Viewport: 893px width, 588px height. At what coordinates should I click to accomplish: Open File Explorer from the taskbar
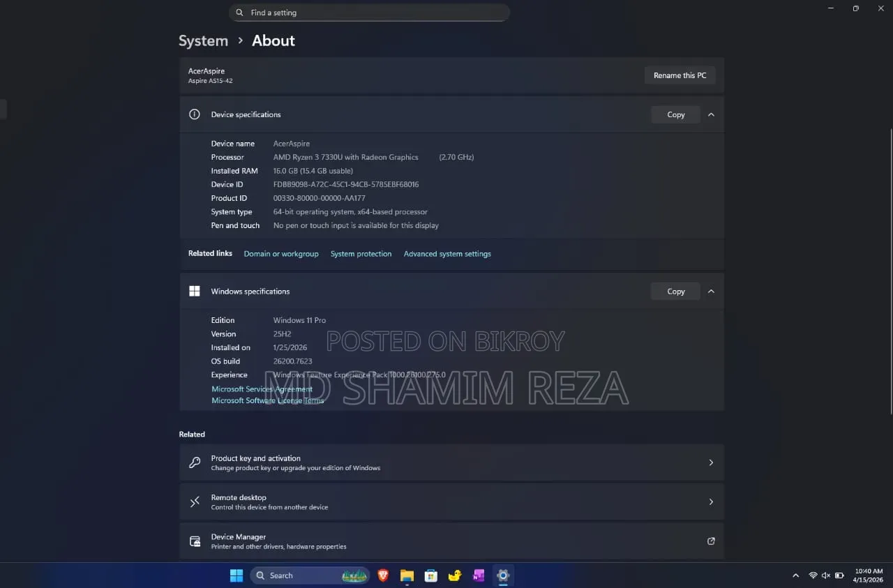tap(407, 575)
